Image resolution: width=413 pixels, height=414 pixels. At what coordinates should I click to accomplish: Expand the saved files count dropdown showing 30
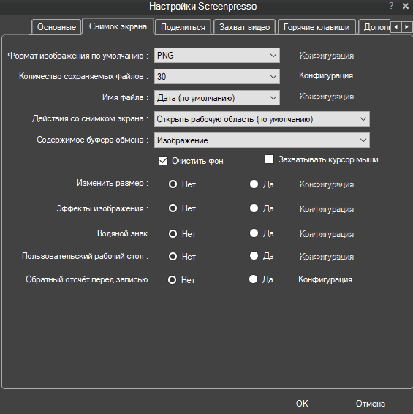pos(217,77)
